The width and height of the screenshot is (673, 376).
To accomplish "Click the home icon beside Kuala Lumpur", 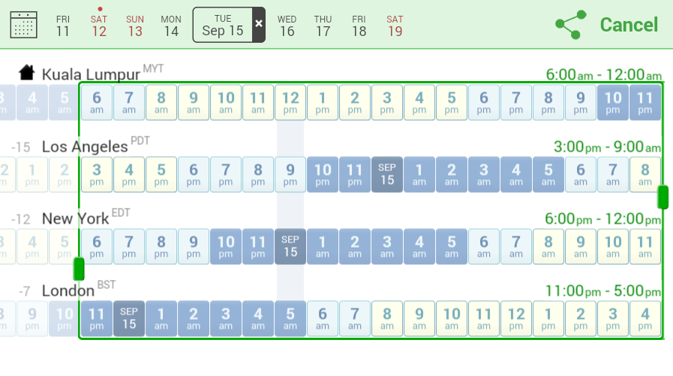I will [27, 73].
